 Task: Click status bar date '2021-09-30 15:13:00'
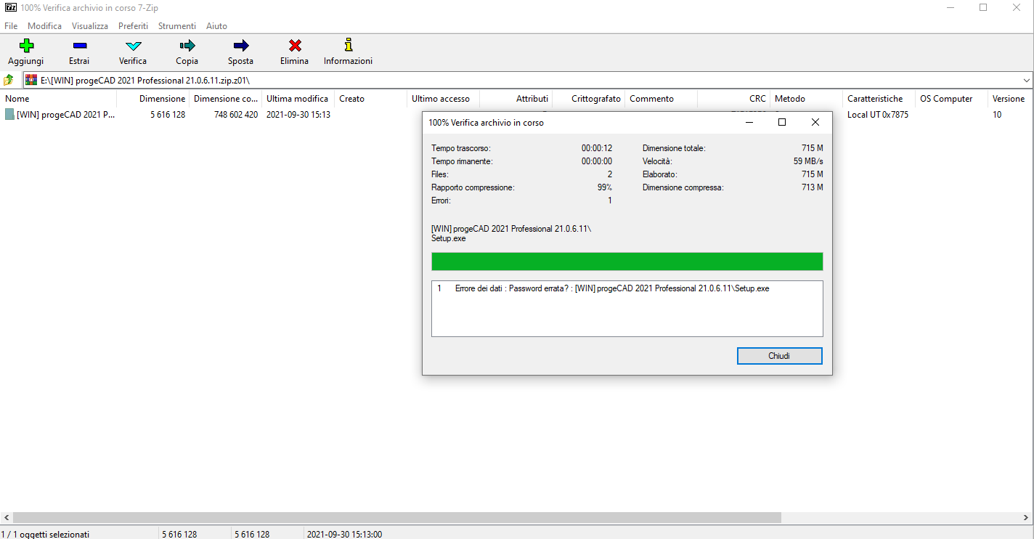point(344,534)
